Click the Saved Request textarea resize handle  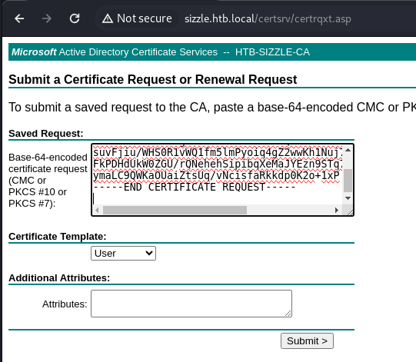350,212
